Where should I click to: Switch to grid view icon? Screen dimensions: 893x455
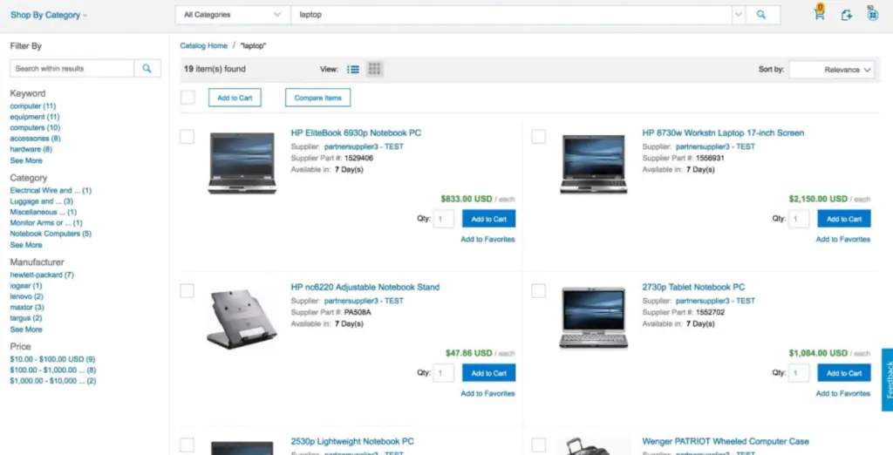(x=374, y=70)
